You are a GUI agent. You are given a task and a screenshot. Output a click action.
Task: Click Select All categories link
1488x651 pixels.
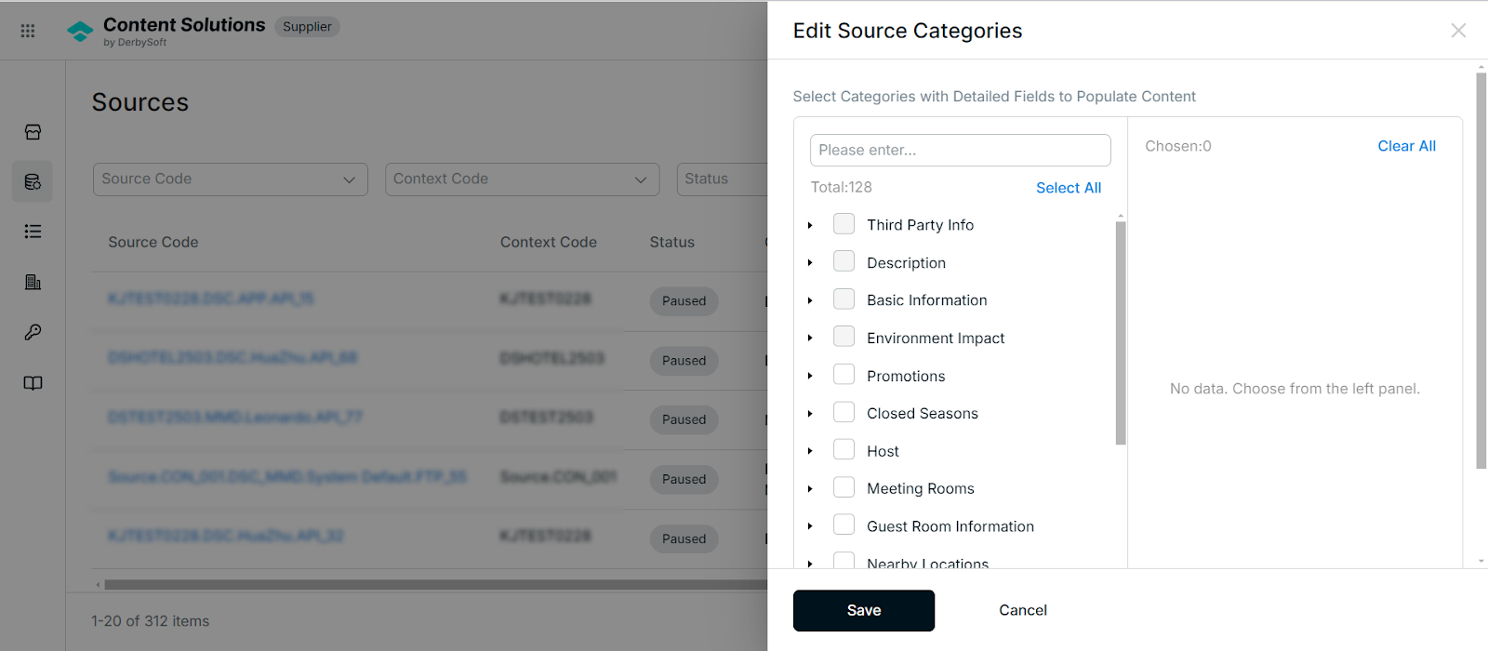1069,188
